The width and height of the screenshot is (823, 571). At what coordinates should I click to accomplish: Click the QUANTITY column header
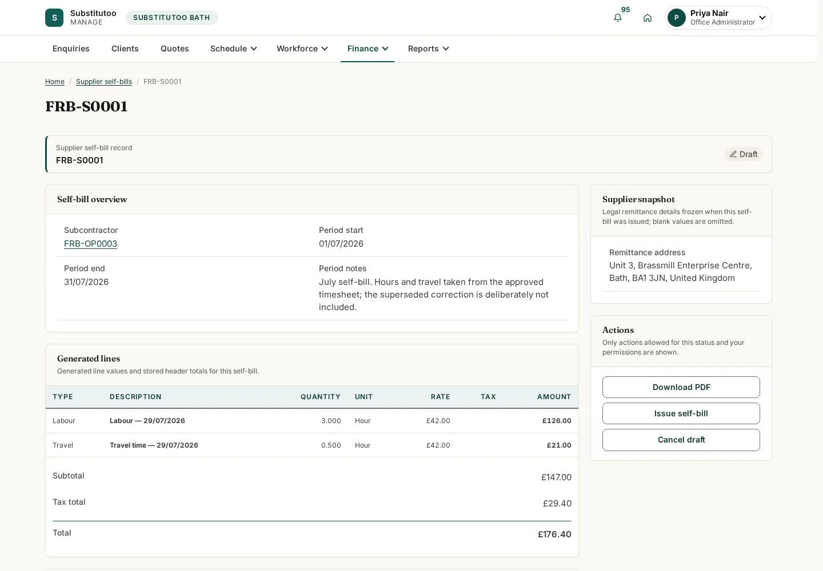(321, 397)
